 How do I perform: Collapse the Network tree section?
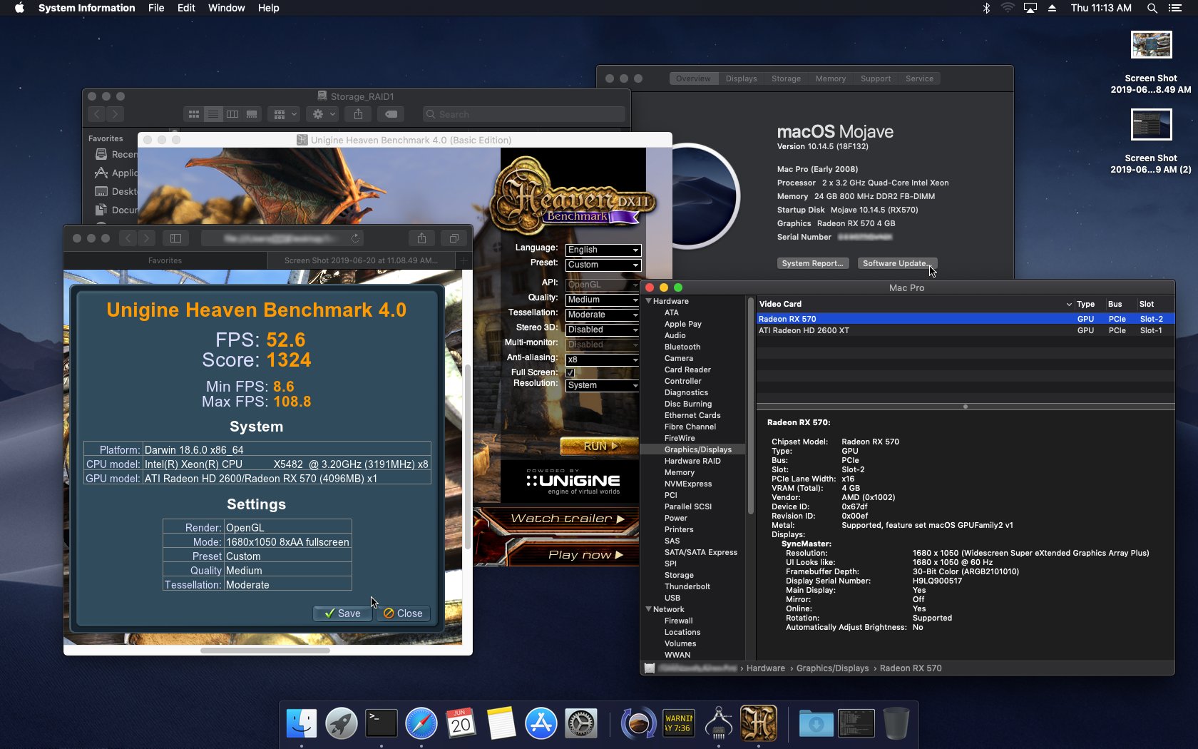tap(649, 609)
